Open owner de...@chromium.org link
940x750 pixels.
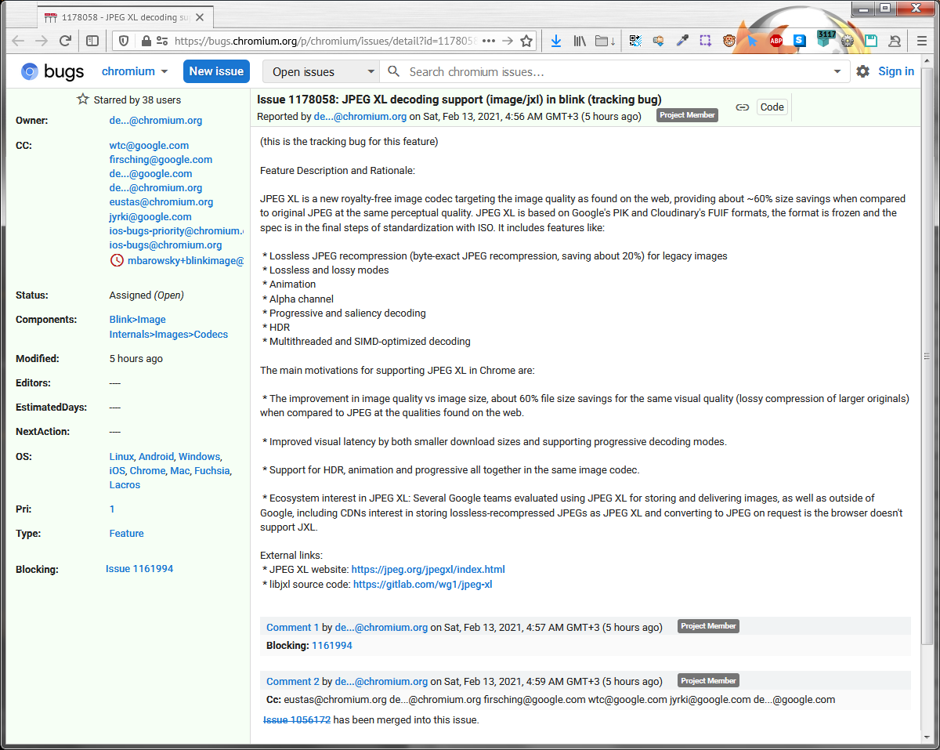click(x=156, y=121)
